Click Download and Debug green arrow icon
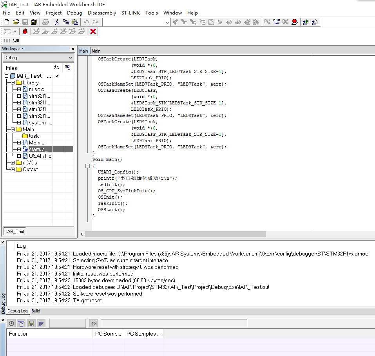 coord(306,22)
